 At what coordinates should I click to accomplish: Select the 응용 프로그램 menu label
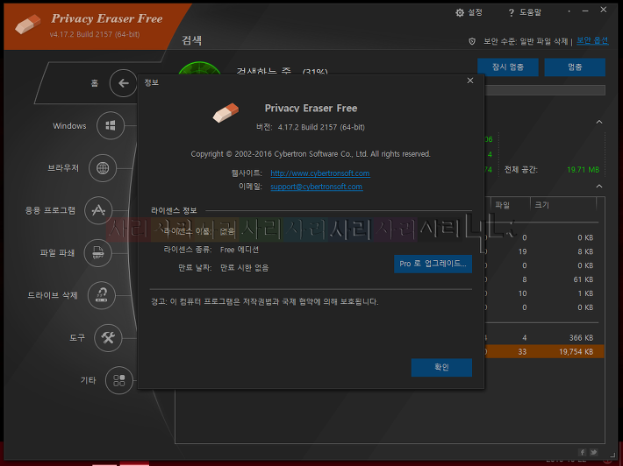[50, 210]
